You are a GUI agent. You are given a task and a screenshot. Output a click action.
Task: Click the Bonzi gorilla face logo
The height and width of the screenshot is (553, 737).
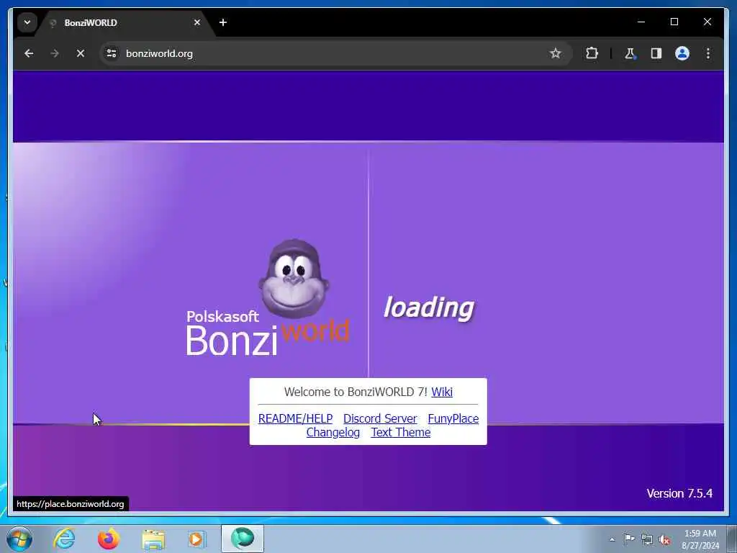click(x=294, y=279)
